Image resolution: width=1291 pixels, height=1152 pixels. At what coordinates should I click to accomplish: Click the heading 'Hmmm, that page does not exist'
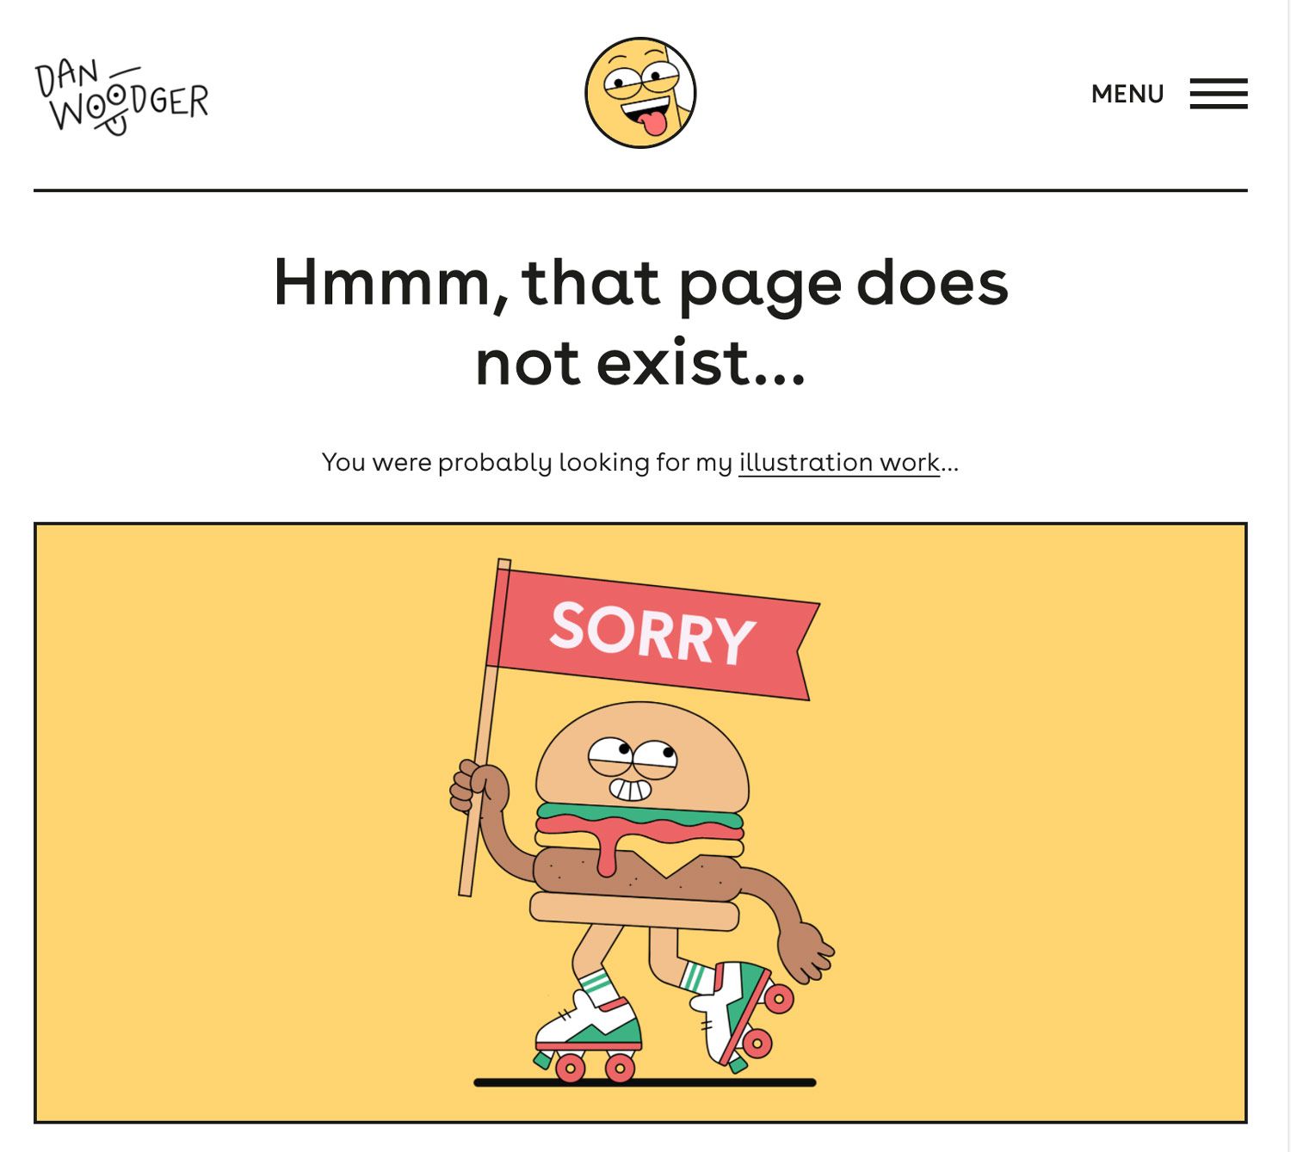[640, 322]
